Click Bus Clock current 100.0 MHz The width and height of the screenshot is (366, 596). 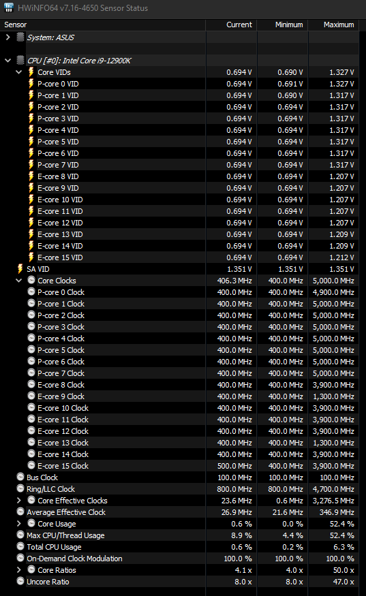pyautogui.click(x=234, y=477)
